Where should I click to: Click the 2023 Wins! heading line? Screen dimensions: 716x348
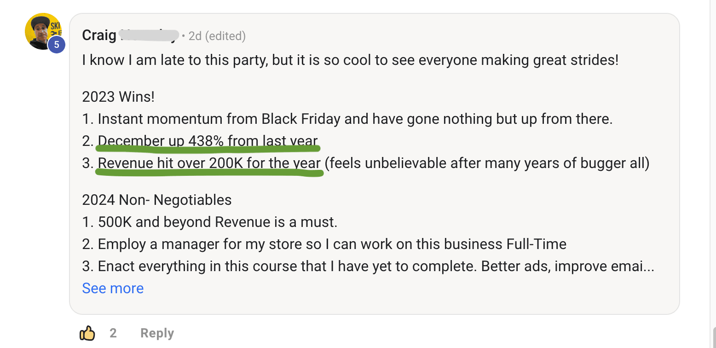(118, 97)
